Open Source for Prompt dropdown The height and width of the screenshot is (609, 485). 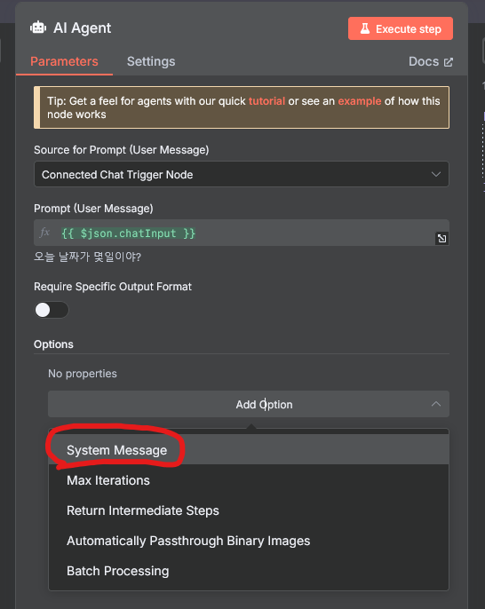pyautogui.click(x=242, y=174)
